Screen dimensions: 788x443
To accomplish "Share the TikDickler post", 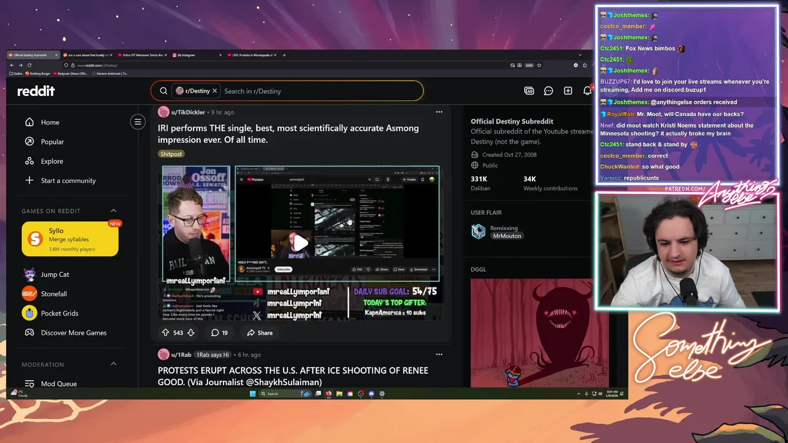I will tap(260, 332).
